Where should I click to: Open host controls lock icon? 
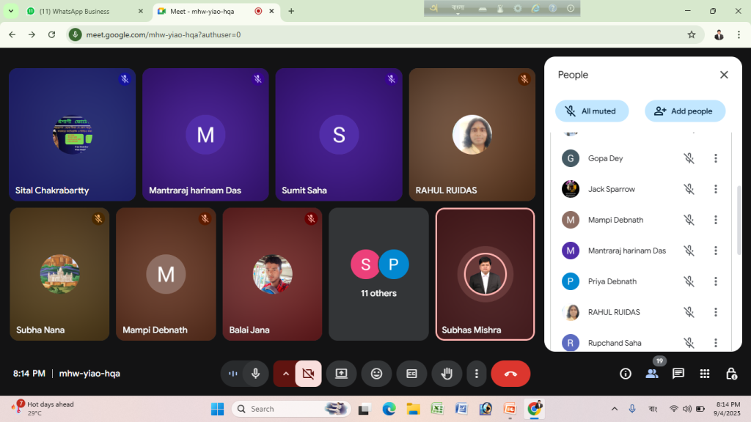pos(731,374)
